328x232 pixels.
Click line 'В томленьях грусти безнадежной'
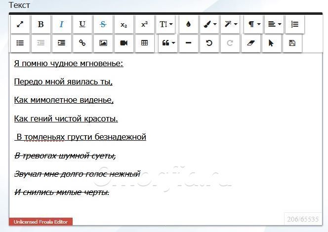click(x=81, y=137)
